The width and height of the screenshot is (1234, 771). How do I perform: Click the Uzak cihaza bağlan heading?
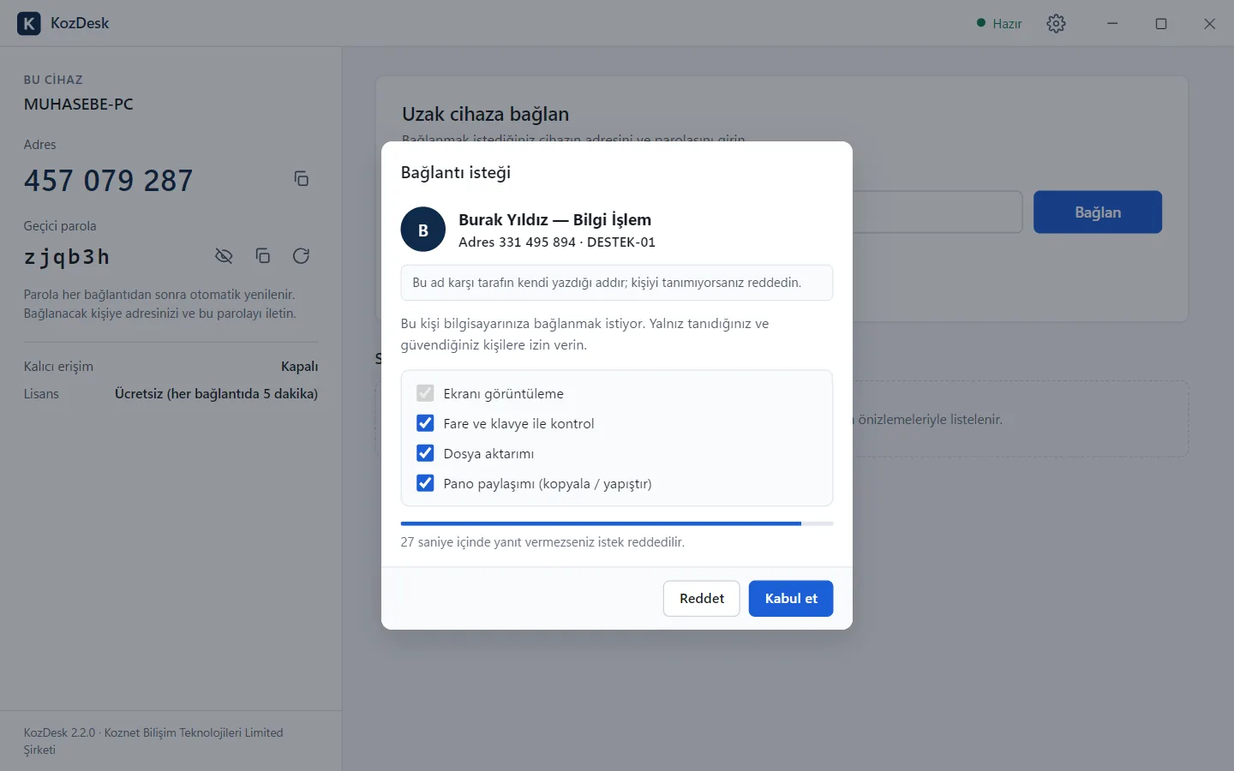click(486, 114)
